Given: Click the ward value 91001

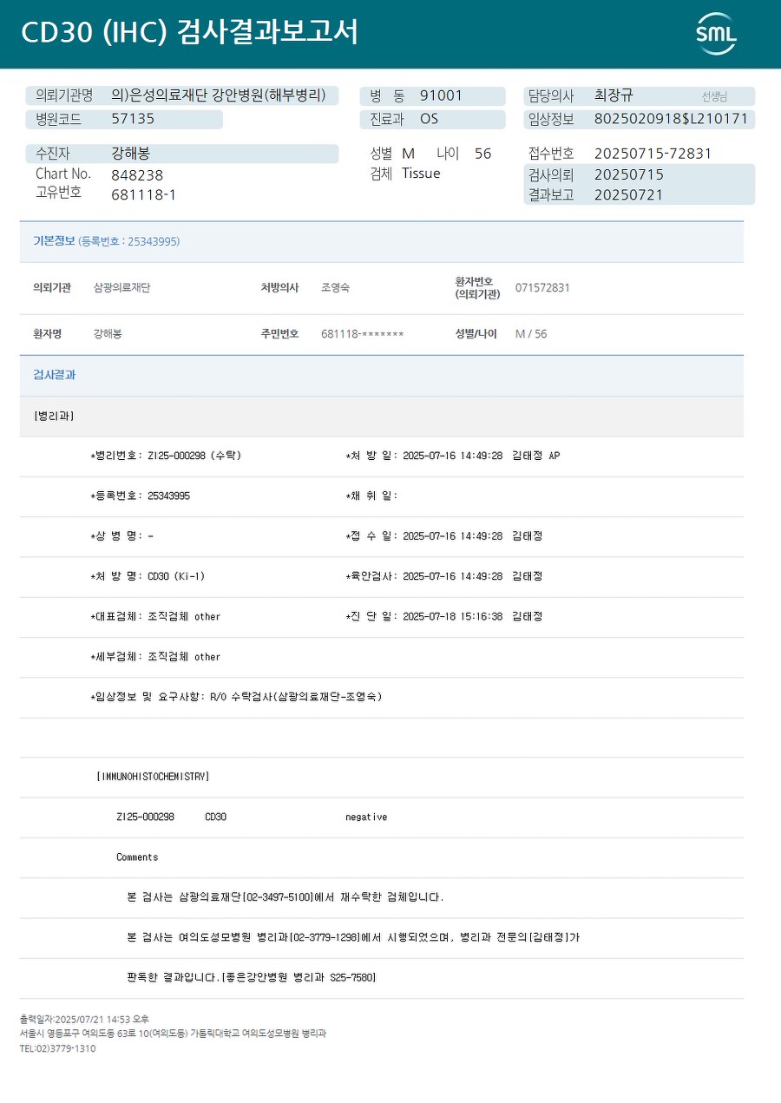Looking at the screenshot, I should (x=441, y=96).
